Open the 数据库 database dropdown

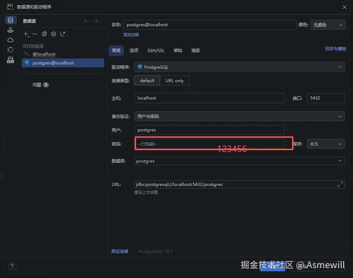pos(239,161)
